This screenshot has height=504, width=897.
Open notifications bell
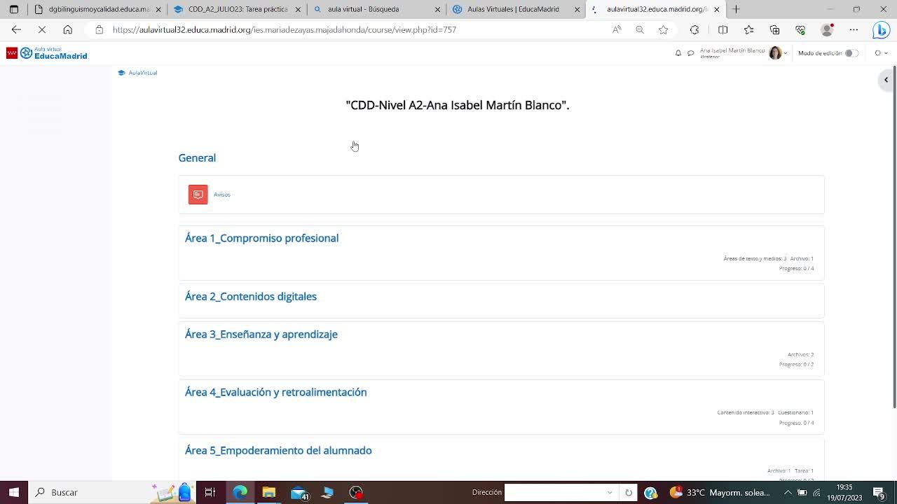click(678, 53)
